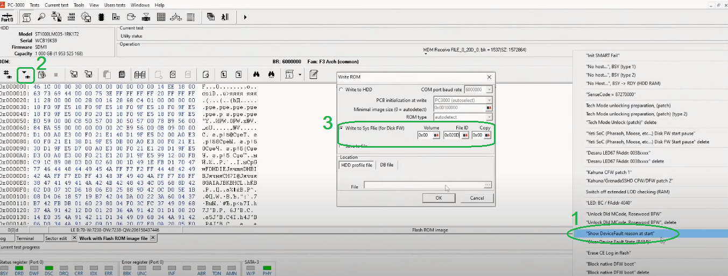Click the notepad edit icon in ROM toolbar
Image resolution: width=728 pixels, height=276 pixels.
[313, 74]
